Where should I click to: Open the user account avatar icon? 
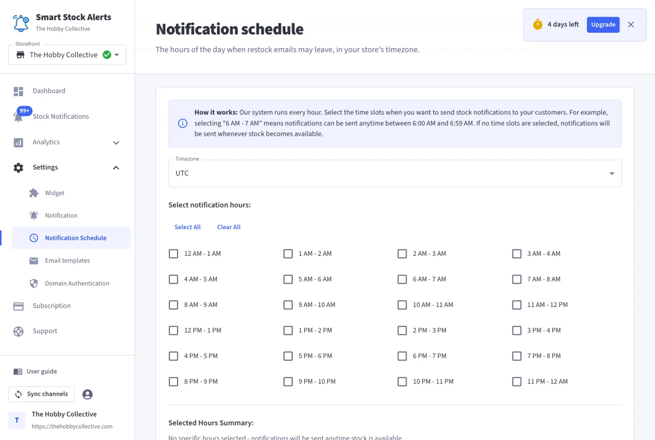click(88, 394)
